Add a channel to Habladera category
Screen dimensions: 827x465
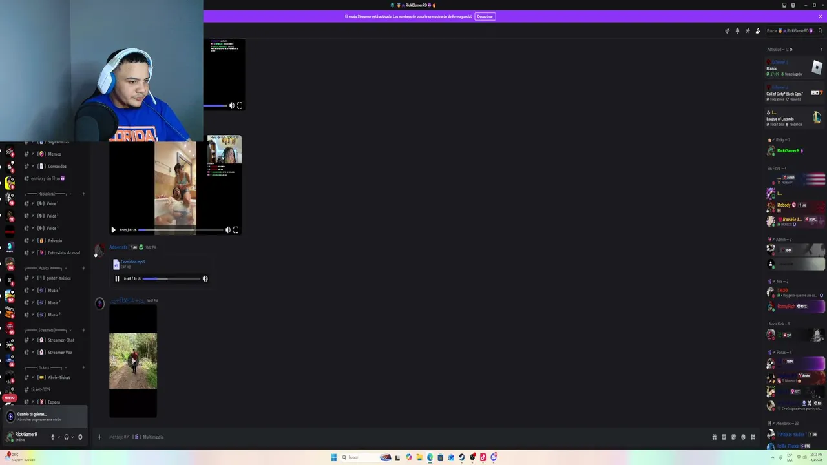coord(83,194)
